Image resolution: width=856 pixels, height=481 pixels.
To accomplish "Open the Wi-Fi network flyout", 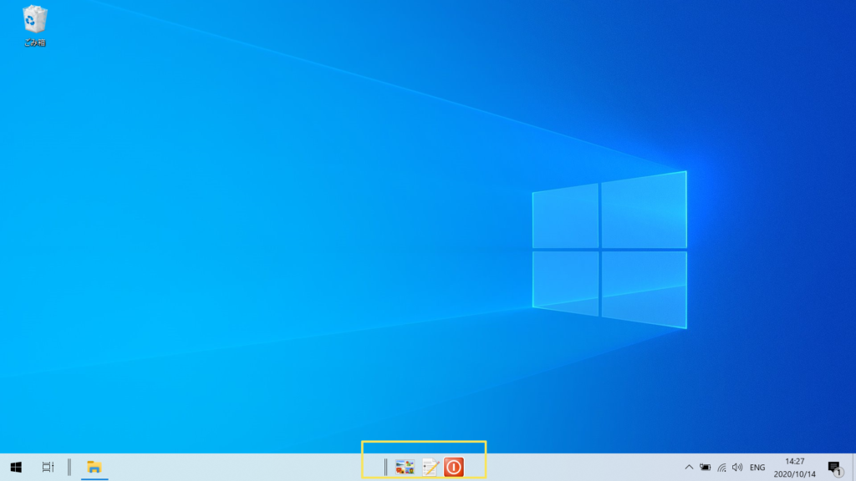I will (x=721, y=468).
